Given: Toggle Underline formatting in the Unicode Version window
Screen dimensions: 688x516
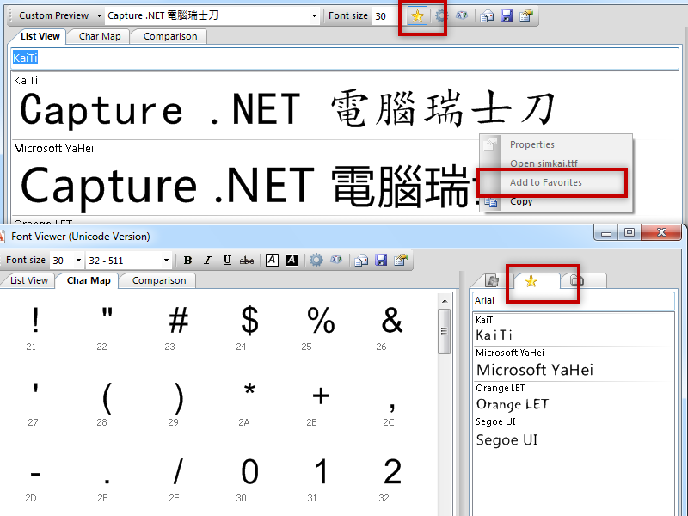Looking at the screenshot, I should (x=227, y=261).
